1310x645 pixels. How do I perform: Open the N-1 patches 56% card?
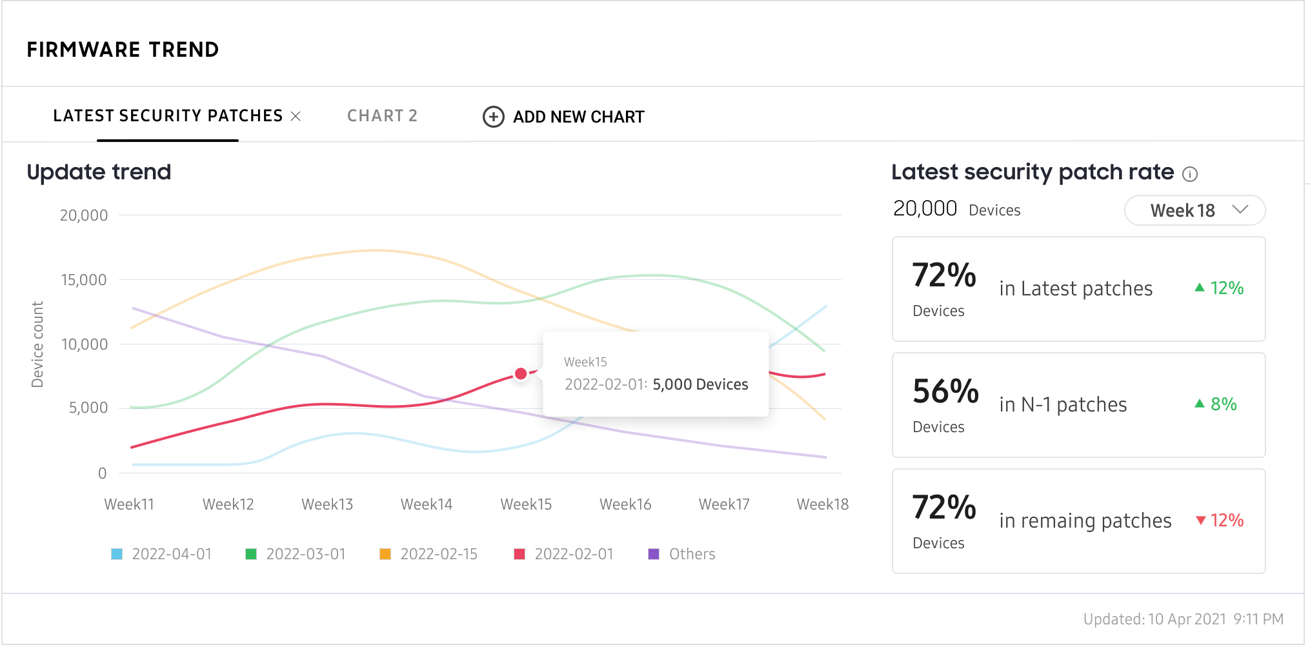pyautogui.click(x=1078, y=405)
